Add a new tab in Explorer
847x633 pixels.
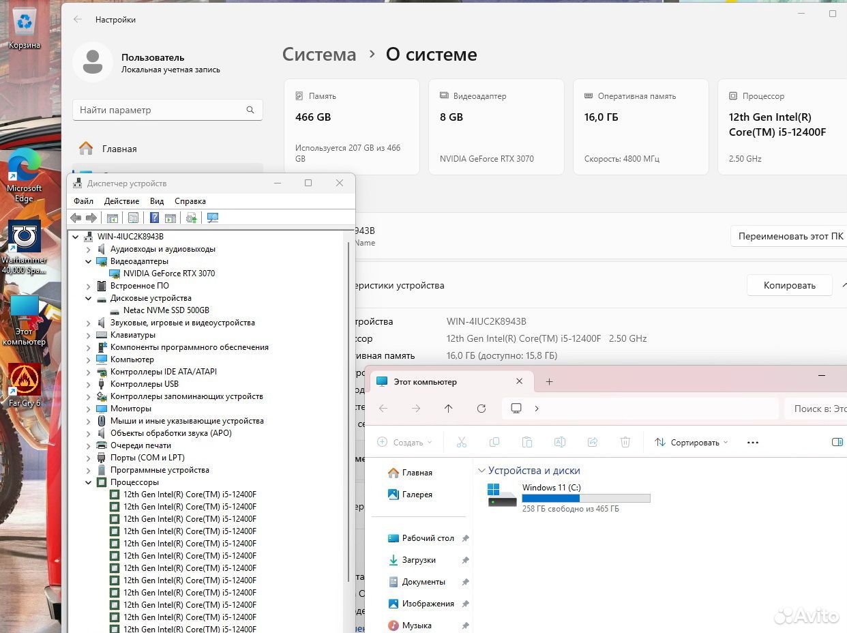(550, 382)
